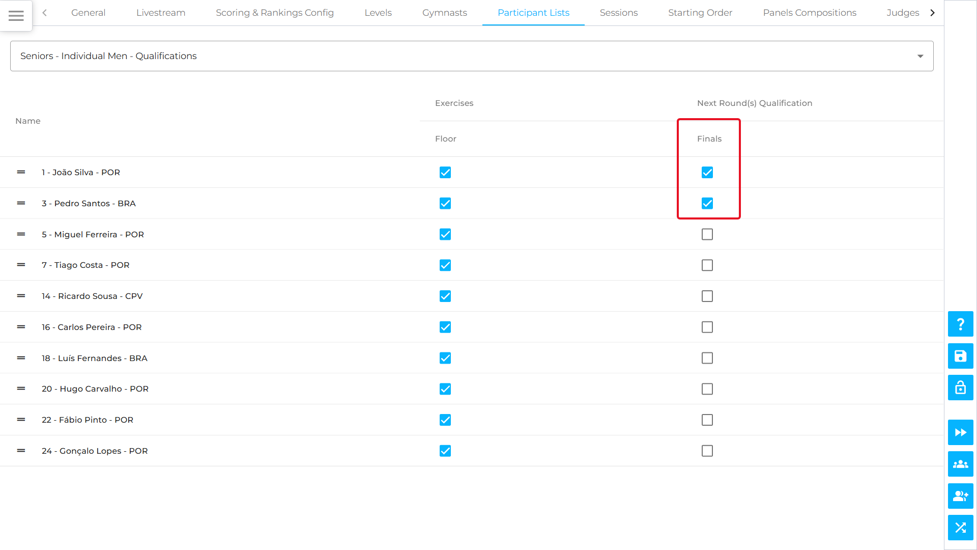Click drag handle for Tiago Costa row

click(21, 265)
